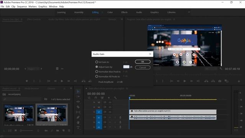The width and height of the screenshot is (245, 138).
Task: Select the Type tool
Action: click(78, 128)
